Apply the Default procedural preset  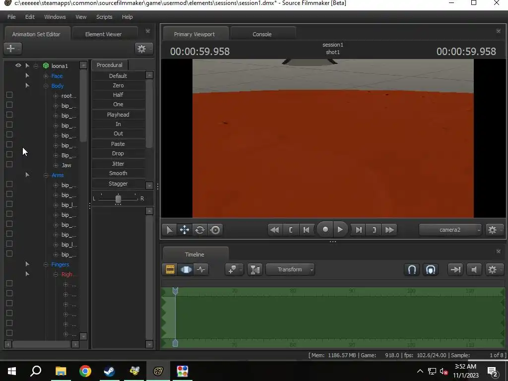tap(118, 76)
